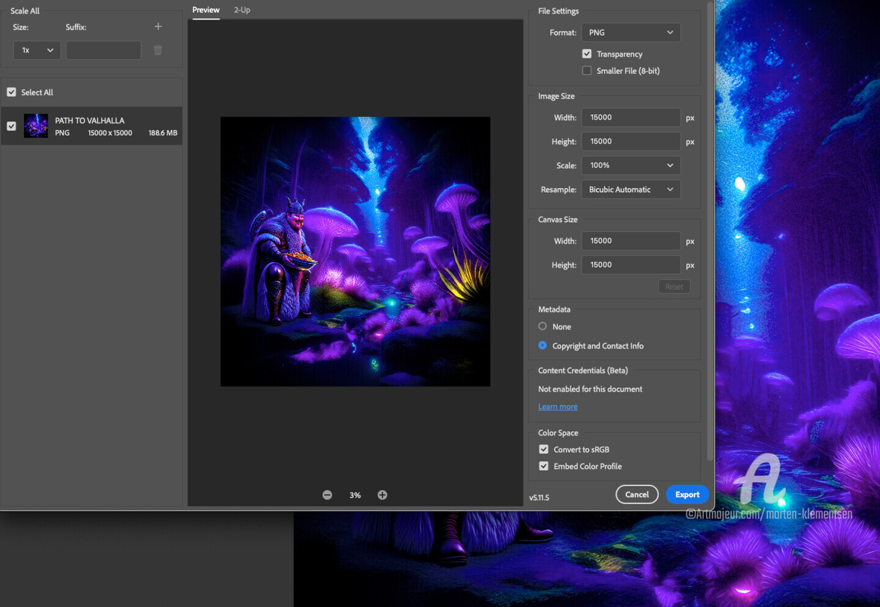The width and height of the screenshot is (880, 607).
Task: Switch to the Preview tab
Action: [x=206, y=10]
